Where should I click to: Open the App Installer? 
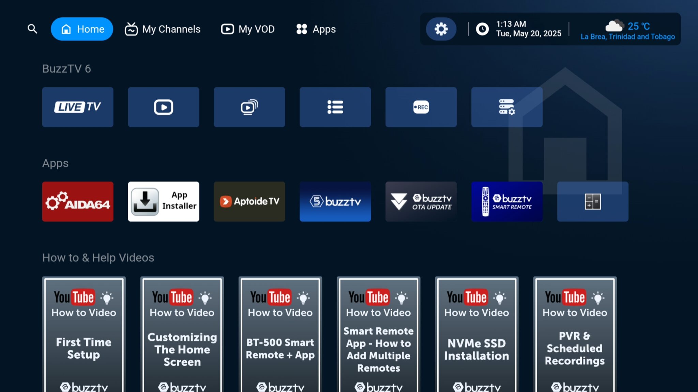(x=163, y=201)
